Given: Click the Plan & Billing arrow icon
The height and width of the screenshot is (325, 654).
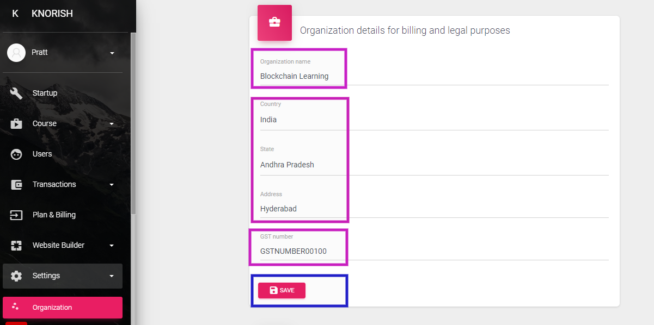Looking at the screenshot, I should 16,215.
